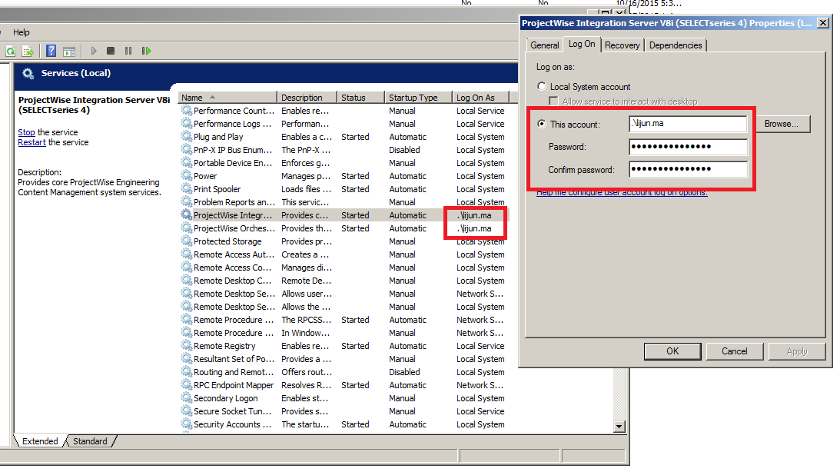840x472 pixels.
Task: Close the ProjectWise Properties dialog
Action: click(823, 23)
